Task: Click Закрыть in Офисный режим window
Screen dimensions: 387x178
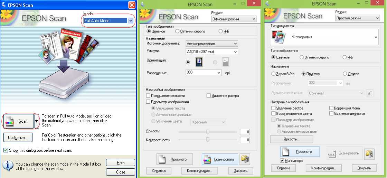Action: pos(240,171)
